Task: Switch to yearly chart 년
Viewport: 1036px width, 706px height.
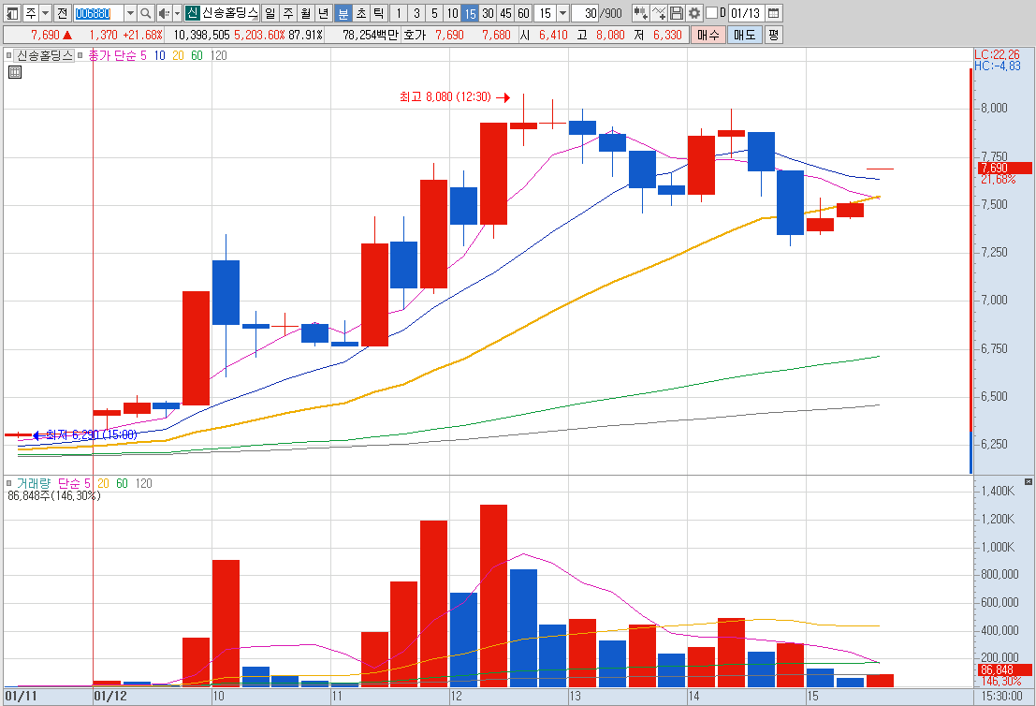Action: tap(324, 13)
